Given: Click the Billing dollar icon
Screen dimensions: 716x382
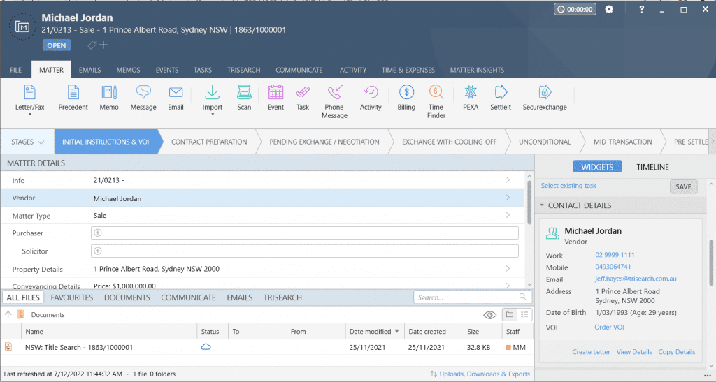Looking at the screenshot, I should [406, 92].
